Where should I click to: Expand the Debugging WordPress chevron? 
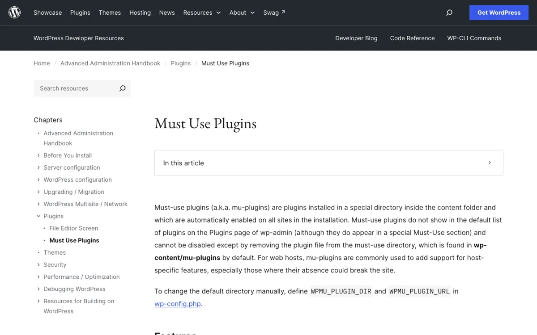tap(38, 289)
